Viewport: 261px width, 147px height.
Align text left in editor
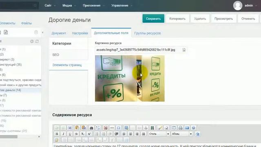(x=124, y=134)
